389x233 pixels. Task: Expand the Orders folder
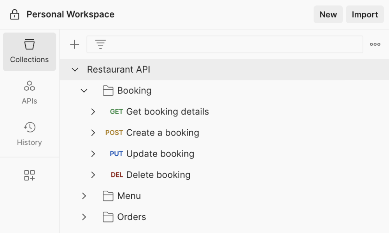tap(84, 217)
